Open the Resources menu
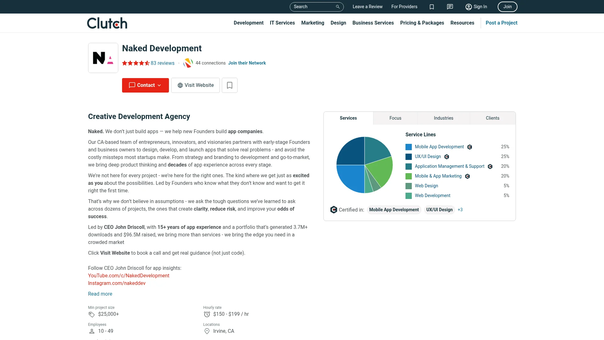This screenshot has height=340, width=604. click(462, 23)
